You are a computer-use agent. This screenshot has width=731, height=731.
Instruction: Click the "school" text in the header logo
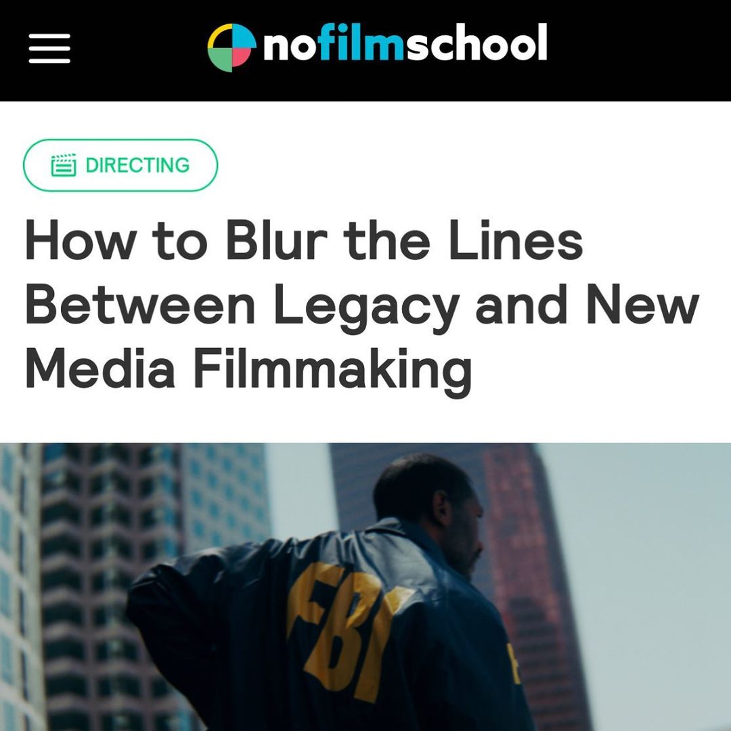pyautogui.click(x=476, y=43)
